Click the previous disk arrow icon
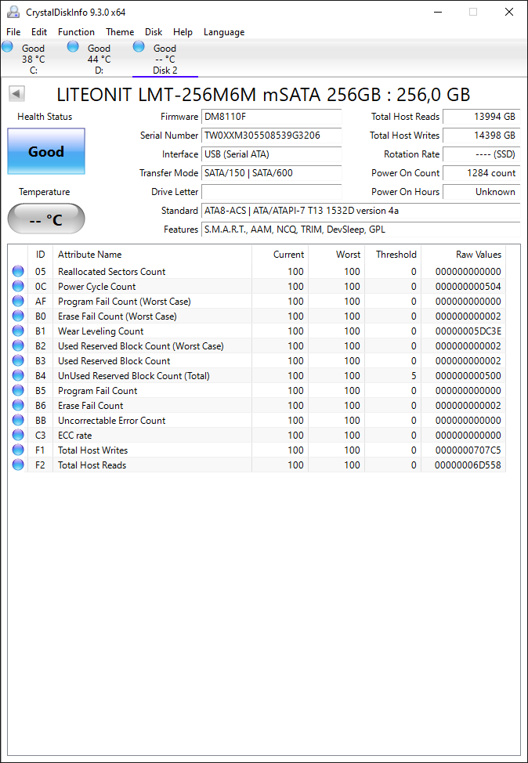 coord(17,93)
